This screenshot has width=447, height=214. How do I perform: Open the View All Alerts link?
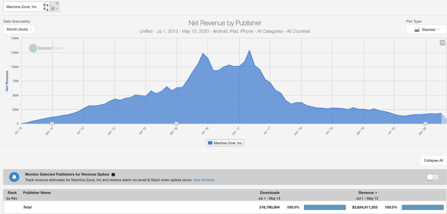pos(204,180)
